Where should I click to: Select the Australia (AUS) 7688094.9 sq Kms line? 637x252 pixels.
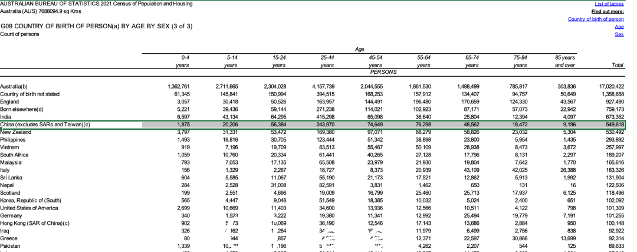pyautogui.click(x=41, y=11)
